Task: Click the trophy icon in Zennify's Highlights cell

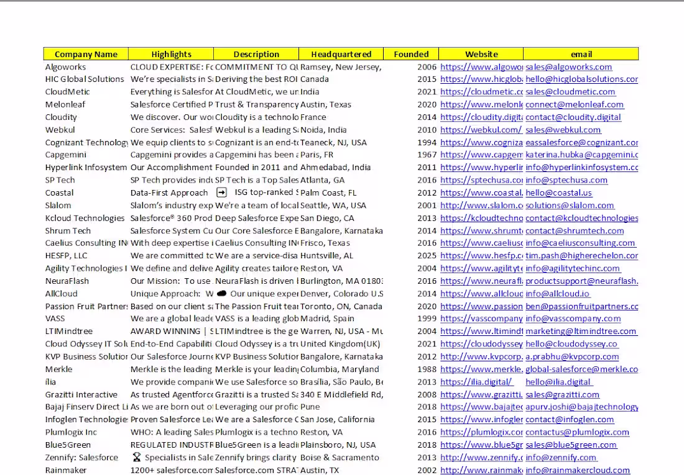Action: [x=137, y=457]
